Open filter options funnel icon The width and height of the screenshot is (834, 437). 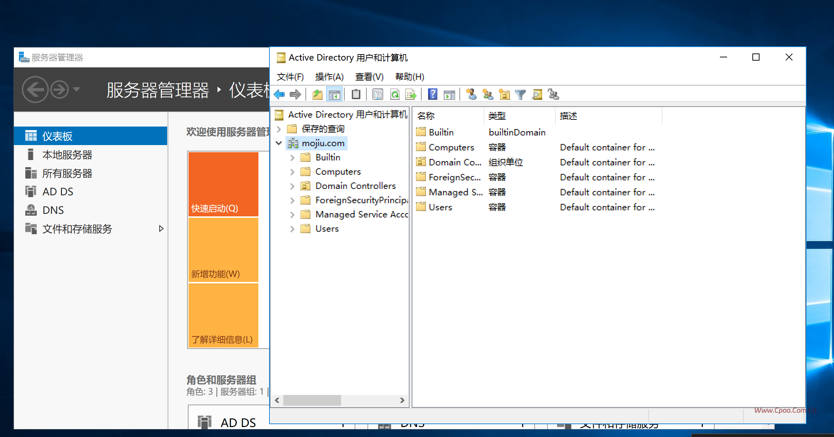[520, 94]
